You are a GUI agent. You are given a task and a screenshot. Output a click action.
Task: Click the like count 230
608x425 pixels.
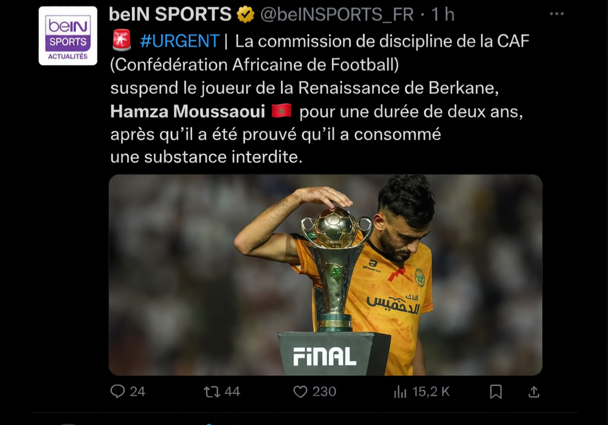coord(324,392)
